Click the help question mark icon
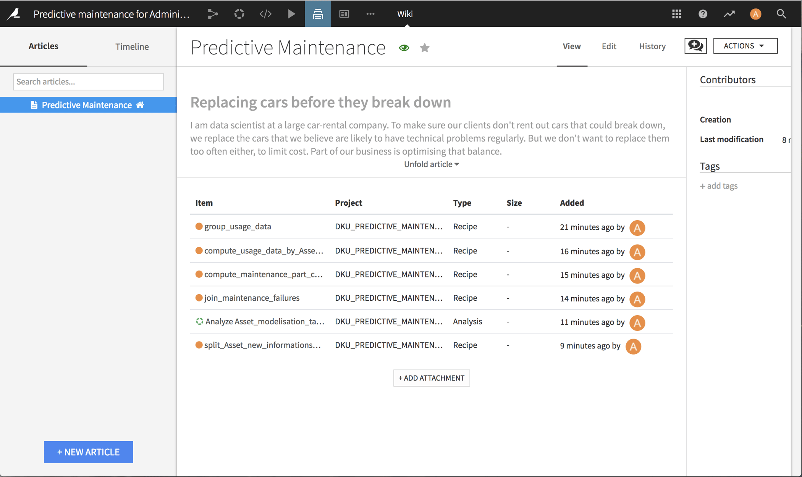The image size is (802, 477). click(x=703, y=14)
